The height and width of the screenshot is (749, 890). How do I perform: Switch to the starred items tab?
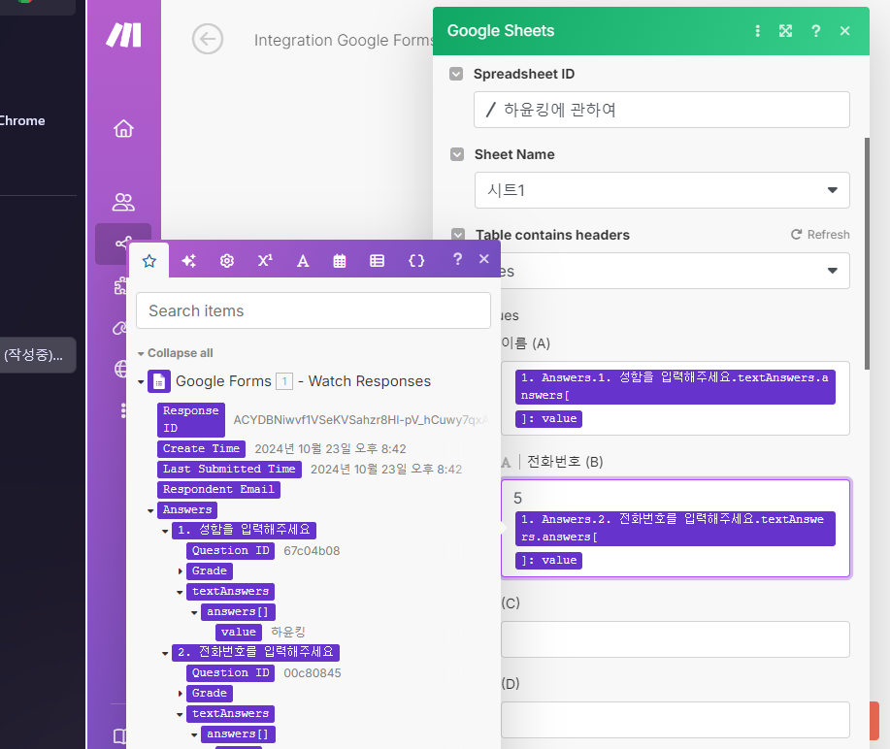149,260
